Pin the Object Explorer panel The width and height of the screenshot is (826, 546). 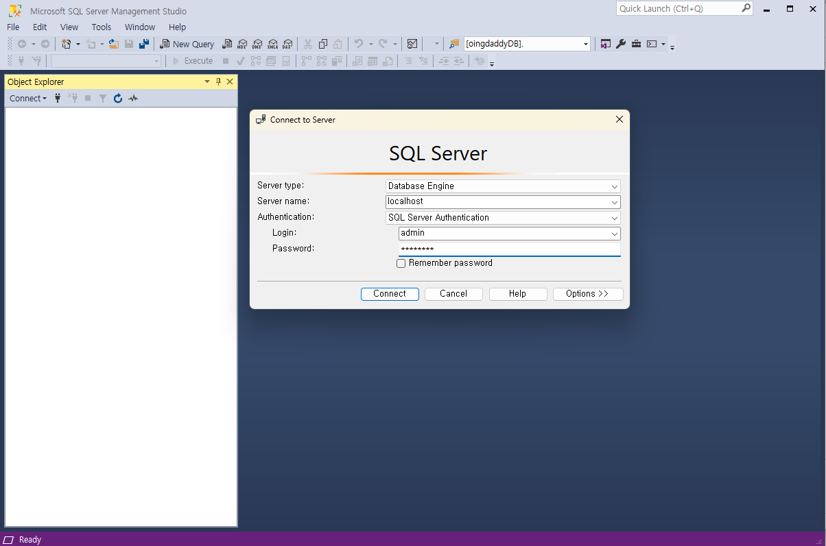pyautogui.click(x=218, y=81)
